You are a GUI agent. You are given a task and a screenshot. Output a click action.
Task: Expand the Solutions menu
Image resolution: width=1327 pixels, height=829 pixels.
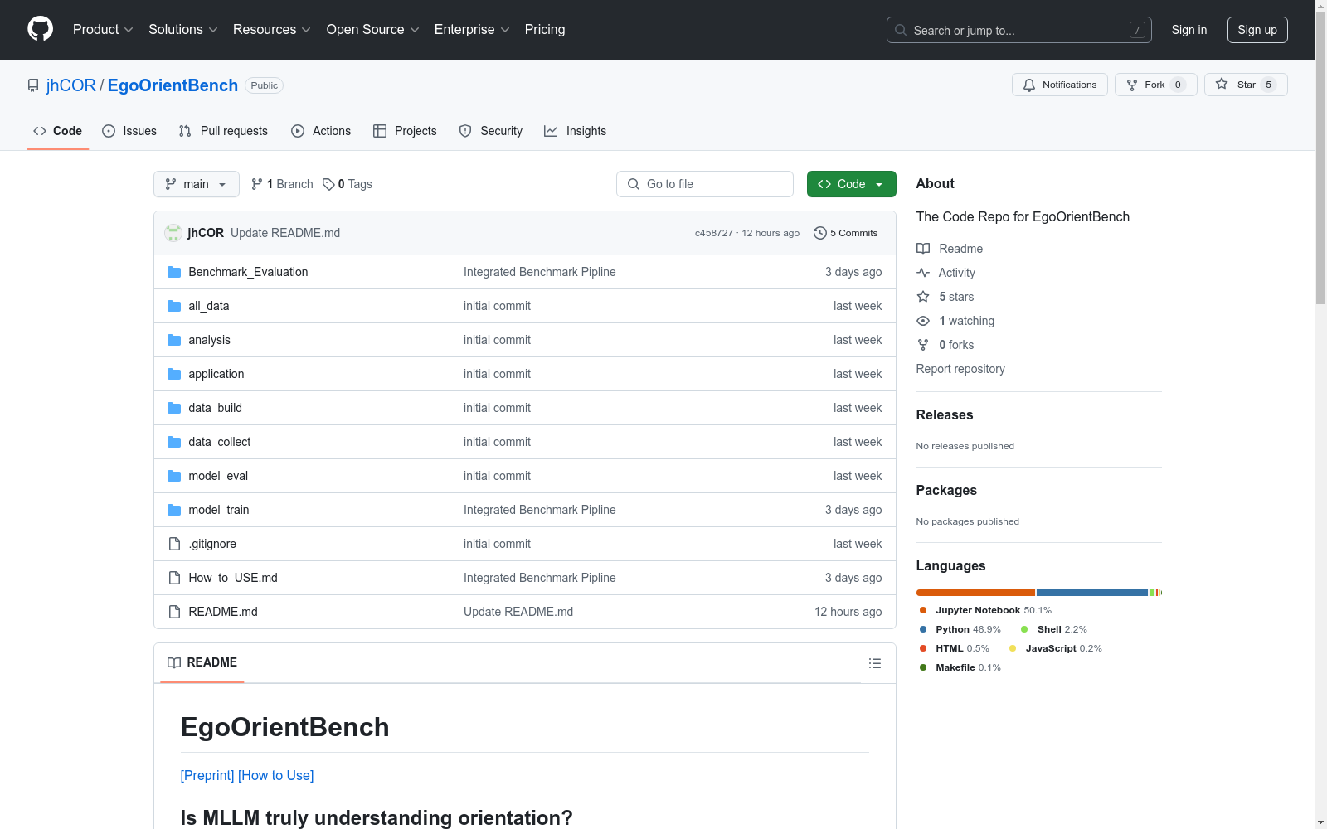coord(183,29)
